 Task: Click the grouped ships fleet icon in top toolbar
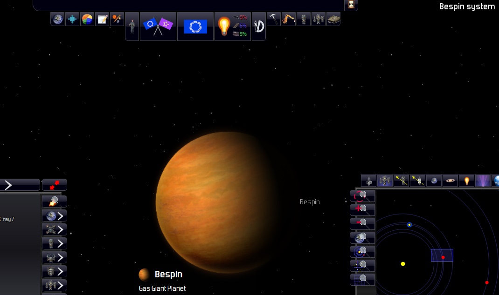point(318,19)
